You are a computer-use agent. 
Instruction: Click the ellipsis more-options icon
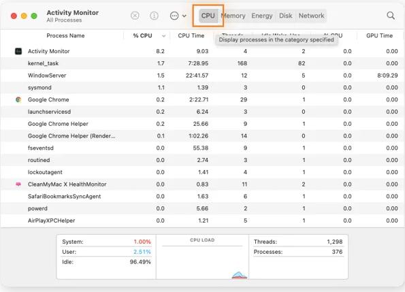coord(174,16)
